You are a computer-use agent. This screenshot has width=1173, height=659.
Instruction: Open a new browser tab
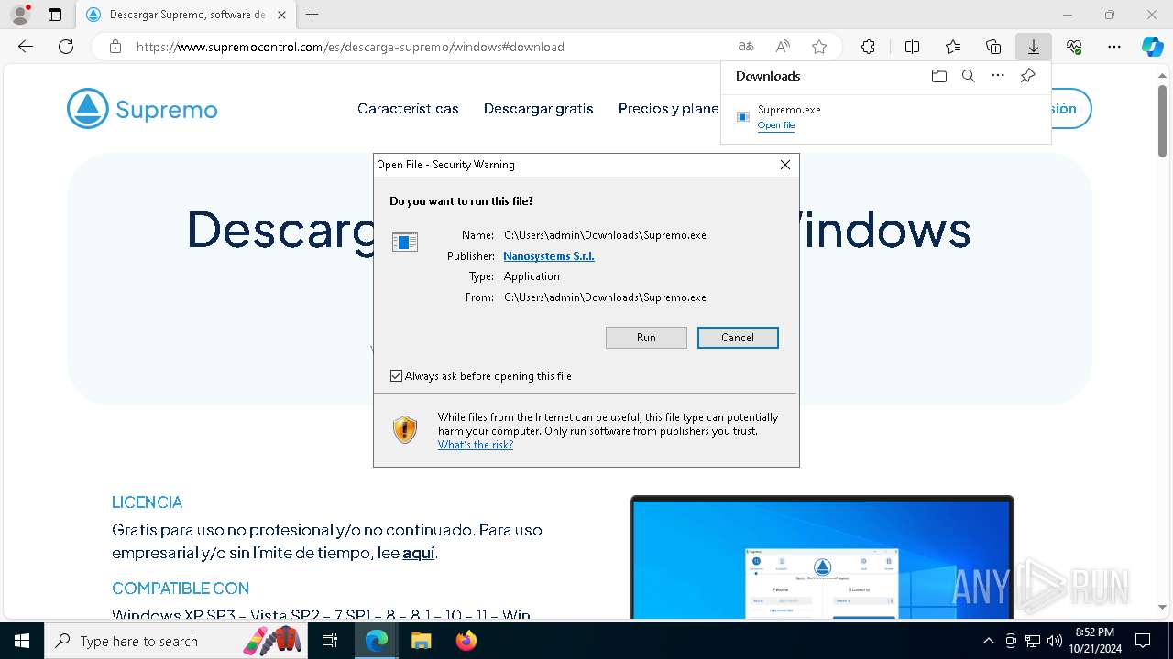[x=312, y=15]
